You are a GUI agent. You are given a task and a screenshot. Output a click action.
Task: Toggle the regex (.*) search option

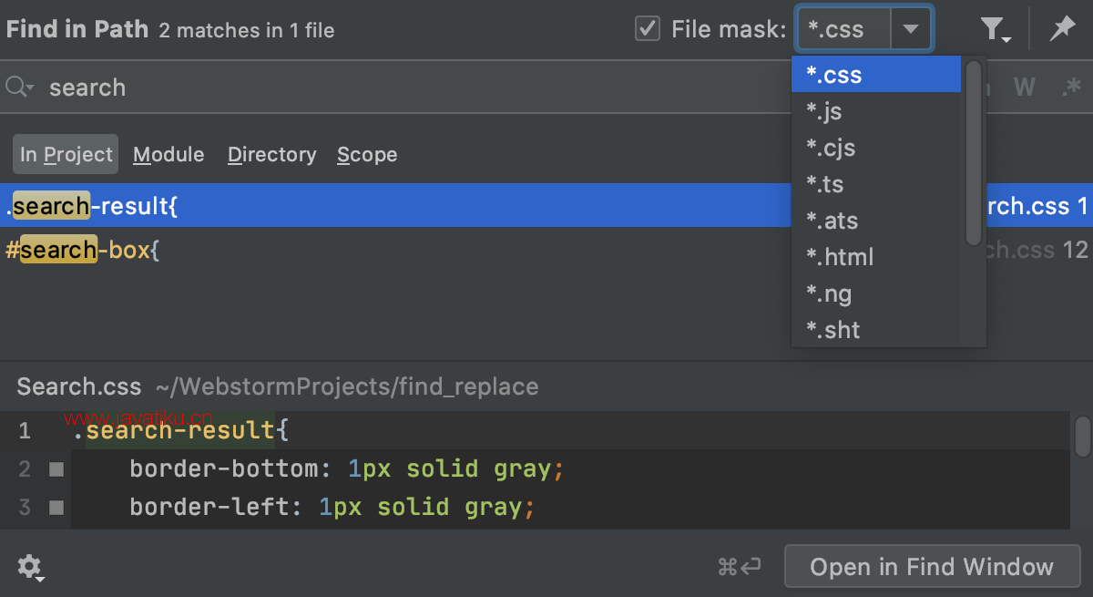click(x=1071, y=87)
